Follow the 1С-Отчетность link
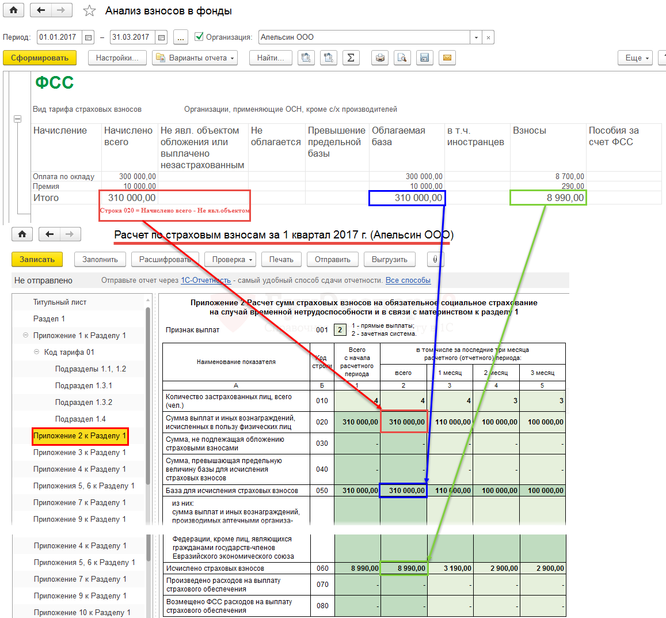This screenshot has width=666, height=618. pos(205,280)
